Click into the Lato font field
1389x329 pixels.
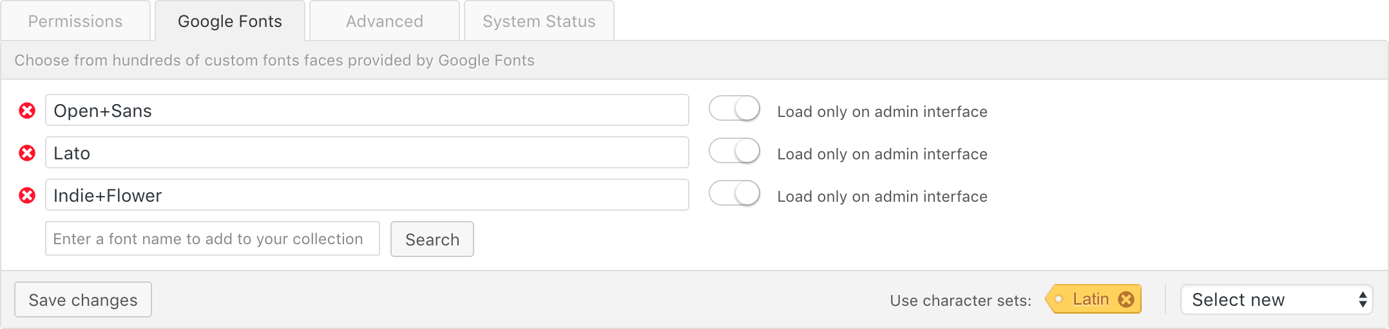367,152
